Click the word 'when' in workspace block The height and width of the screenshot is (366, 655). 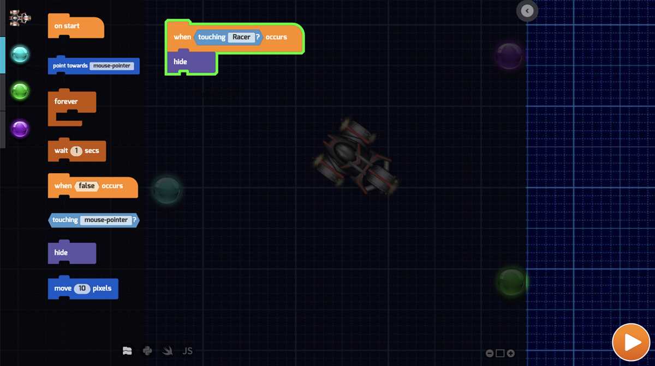click(x=182, y=37)
